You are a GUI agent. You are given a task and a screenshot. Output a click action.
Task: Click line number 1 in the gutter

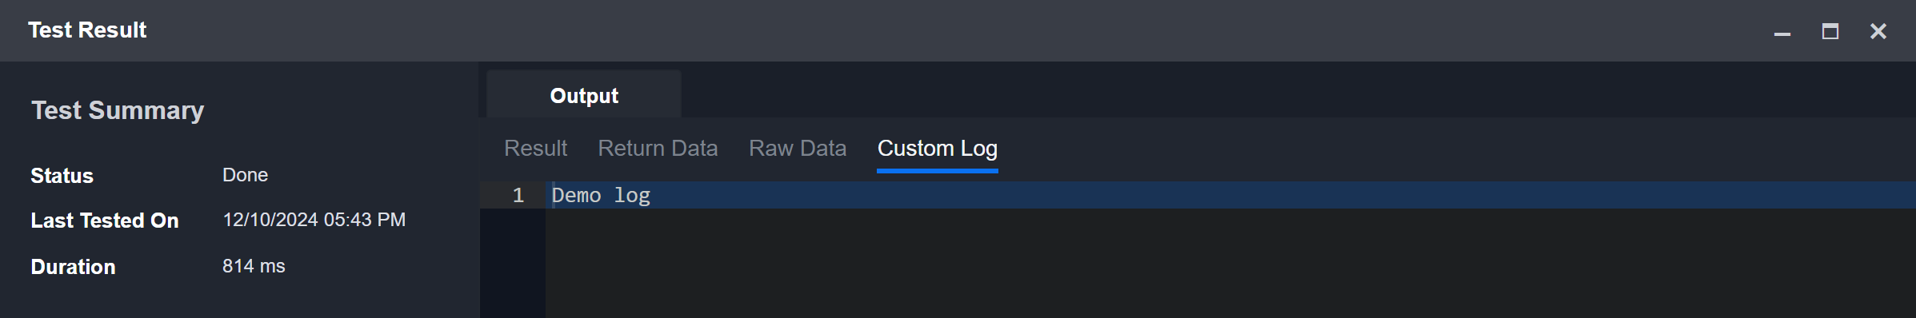[x=518, y=195]
